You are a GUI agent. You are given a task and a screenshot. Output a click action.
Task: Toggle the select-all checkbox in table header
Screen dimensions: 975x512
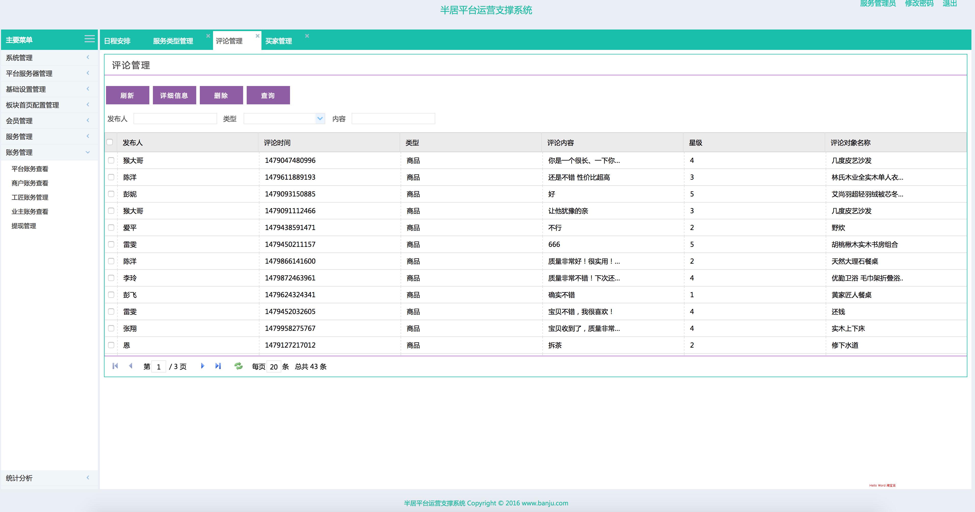[110, 142]
